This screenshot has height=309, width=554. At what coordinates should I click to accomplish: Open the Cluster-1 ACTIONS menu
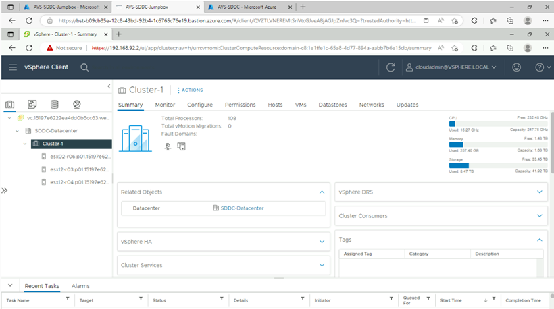(x=190, y=90)
